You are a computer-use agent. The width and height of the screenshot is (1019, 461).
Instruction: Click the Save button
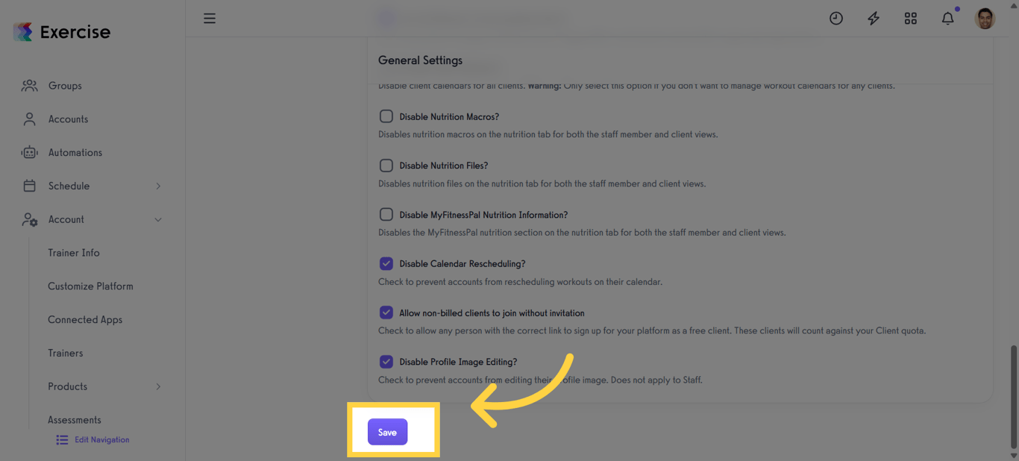point(386,432)
